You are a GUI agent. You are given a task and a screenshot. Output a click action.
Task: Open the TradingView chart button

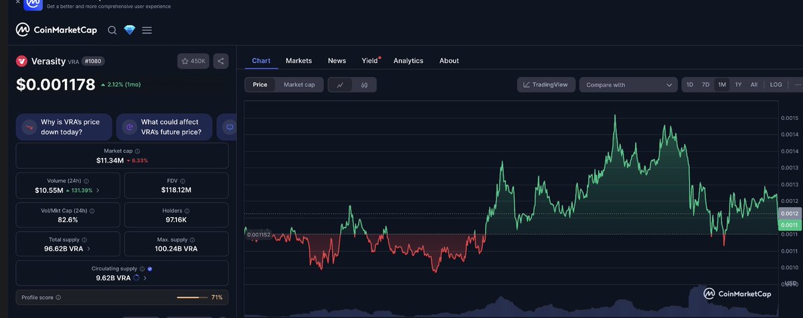point(546,85)
